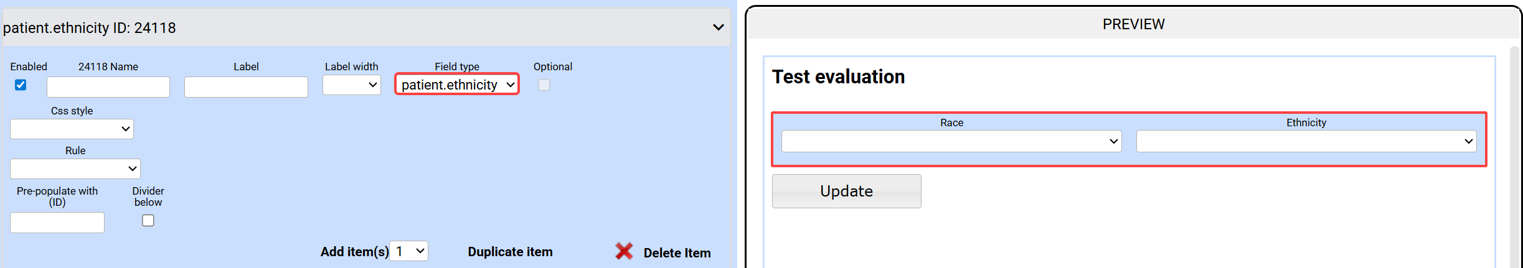Collapse the patient.ethnicity ID 24118 panel

[x=718, y=27]
